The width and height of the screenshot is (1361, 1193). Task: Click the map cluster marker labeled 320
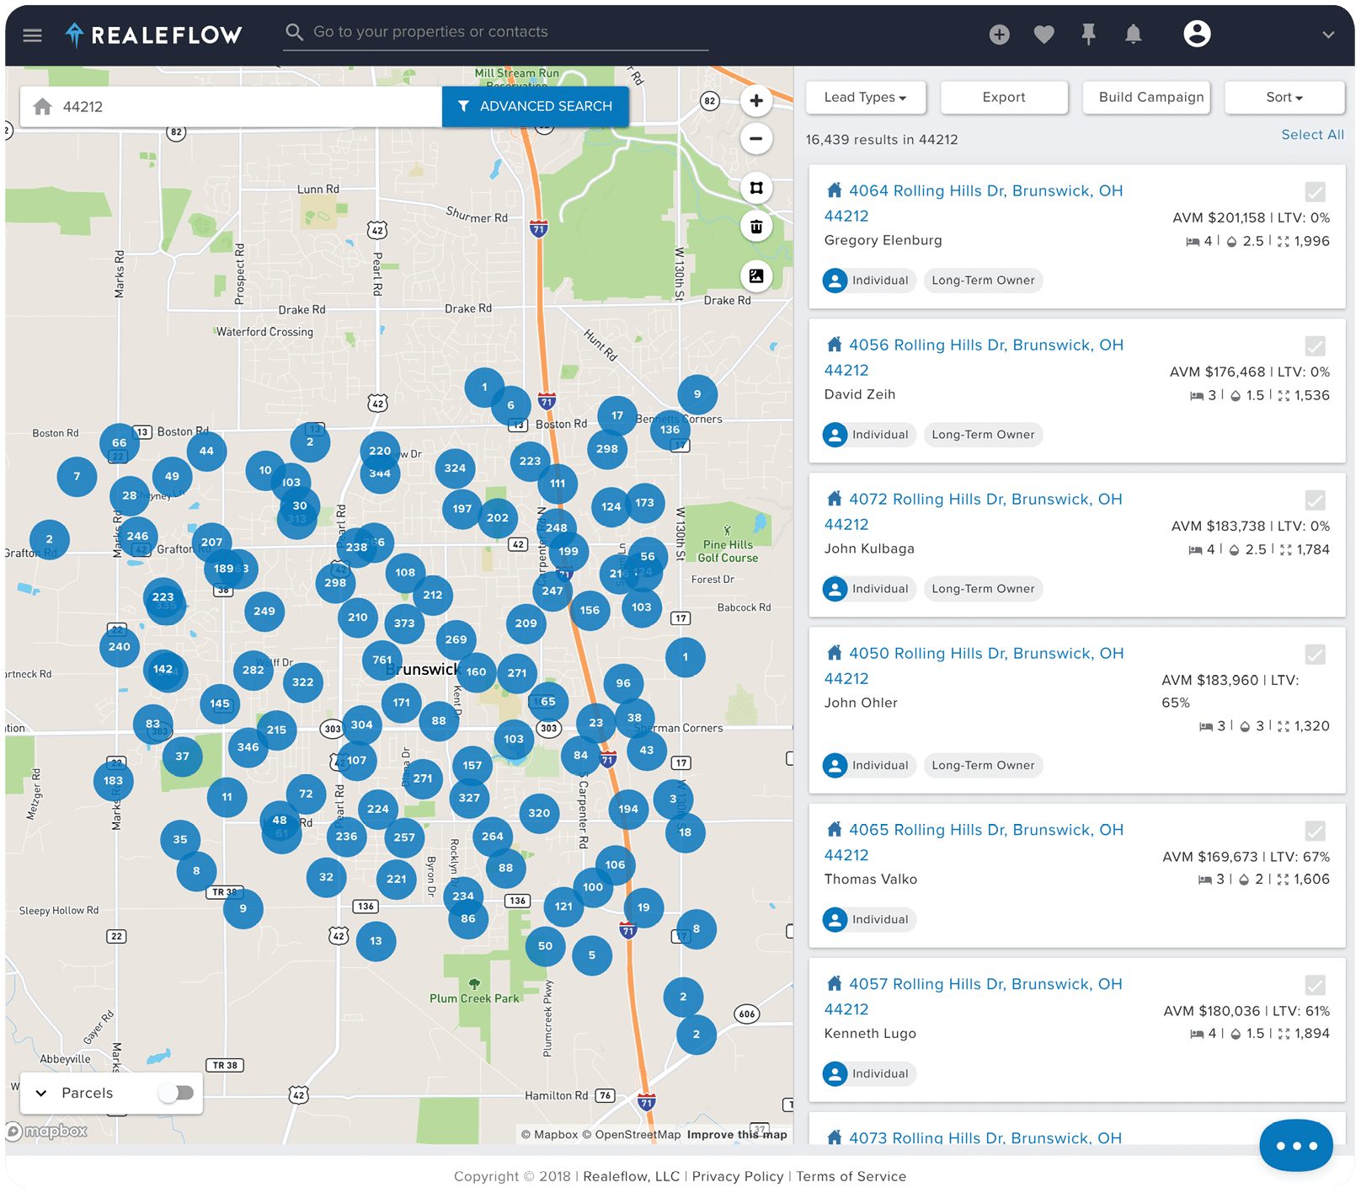tap(539, 813)
